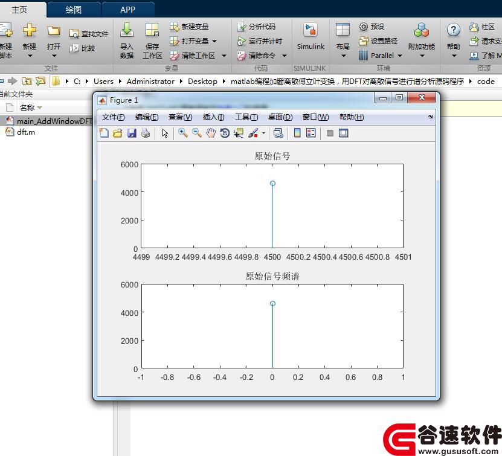Toggle the Rotate 3D tool
Screen dimensions: 502x456
(225, 133)
